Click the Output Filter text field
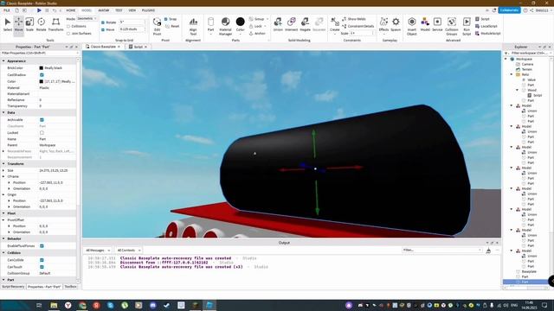The width and height of the screenshot is (554, 311). click(441, 250)
